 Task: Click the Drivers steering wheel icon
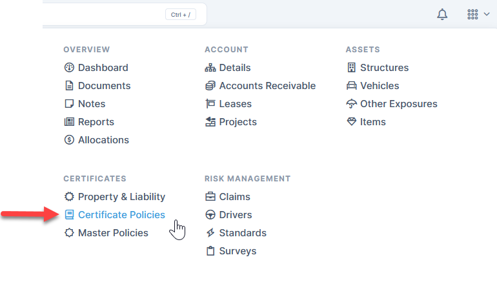(210, 215)
